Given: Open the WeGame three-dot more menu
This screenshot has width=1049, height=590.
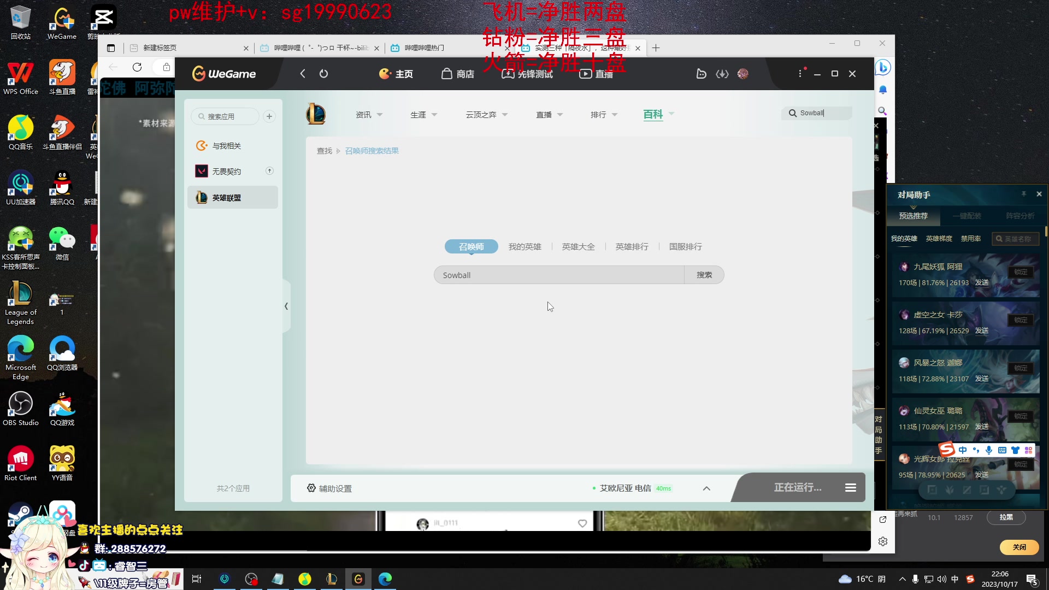Looking at the screenshot, I should tap(800, 74).
